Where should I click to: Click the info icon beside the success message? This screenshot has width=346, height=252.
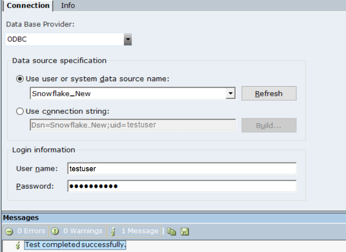[18, 245]
